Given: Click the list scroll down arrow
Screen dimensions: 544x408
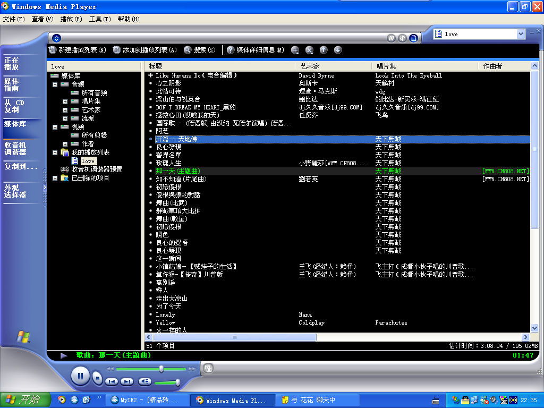Looking at the screenshot, I should (x=534, y=328).
